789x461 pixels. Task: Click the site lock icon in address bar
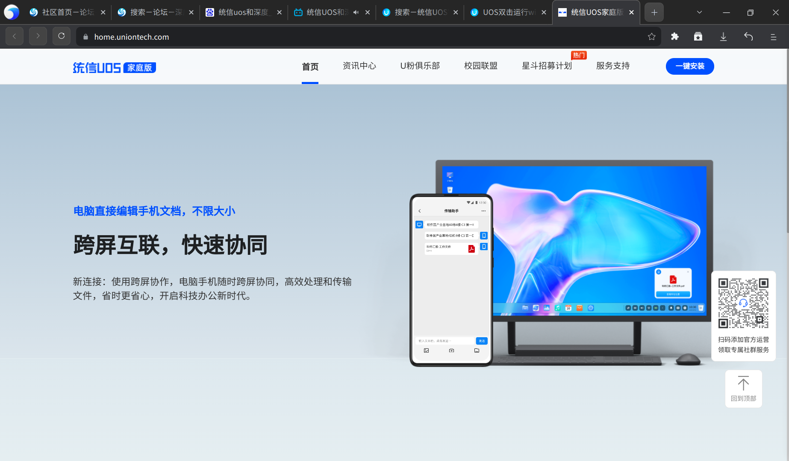pyautogui.click(x=85, y=37)
